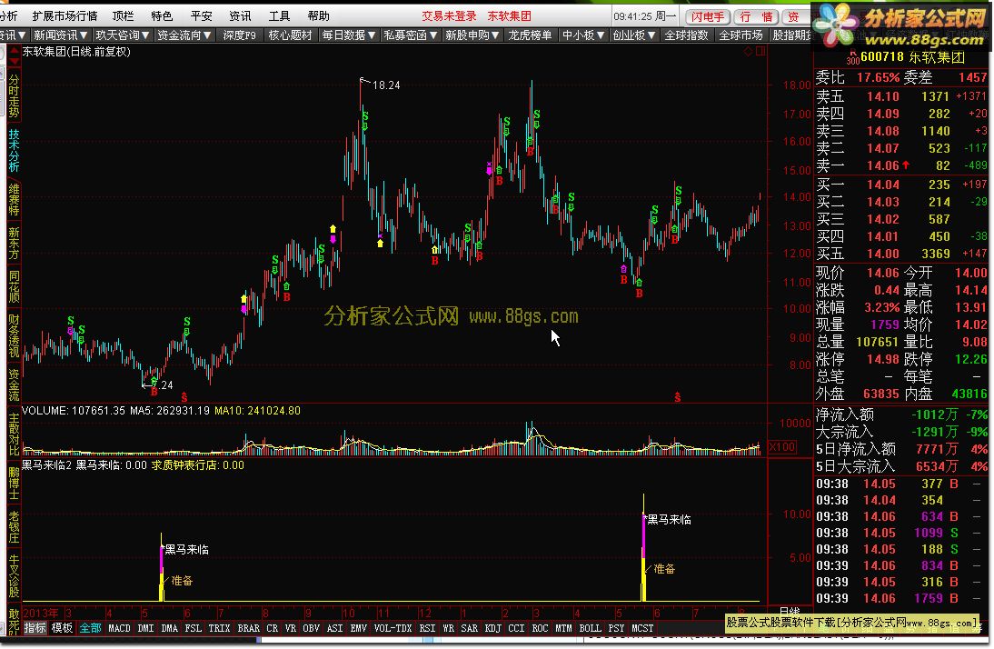Open the 平安 menu
Screen dimensions: 994x649
201,15
